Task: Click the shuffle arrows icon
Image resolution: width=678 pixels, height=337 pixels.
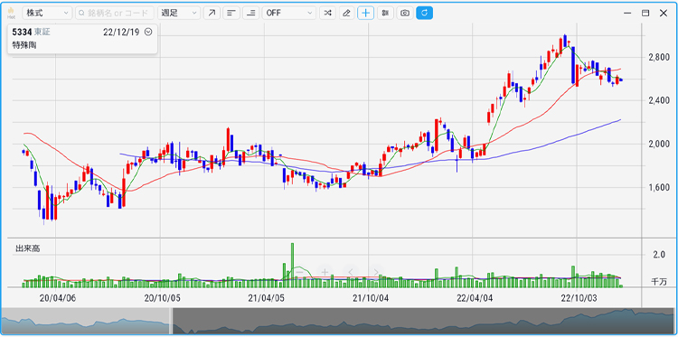Action: (x=327, y=13)
